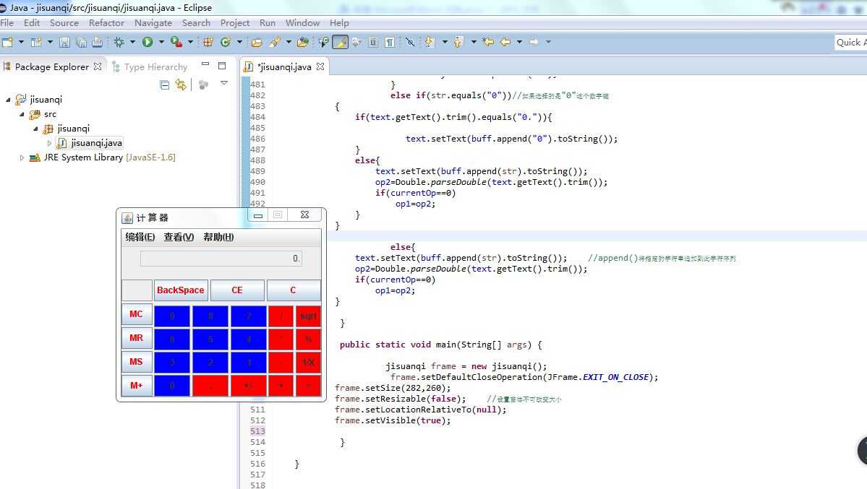
Task: Toggle Link with Editor in Package Explorer
Action: (x=181, y=85)
